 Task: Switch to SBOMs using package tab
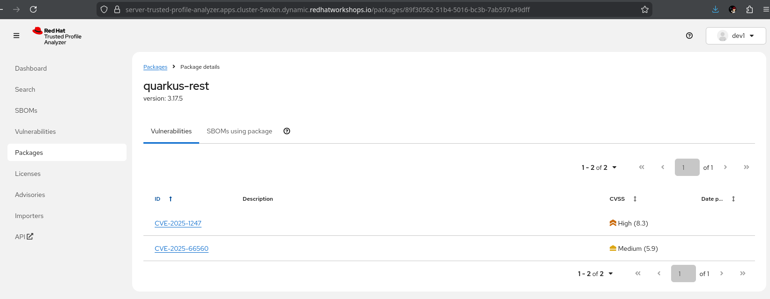click(239, 131)
